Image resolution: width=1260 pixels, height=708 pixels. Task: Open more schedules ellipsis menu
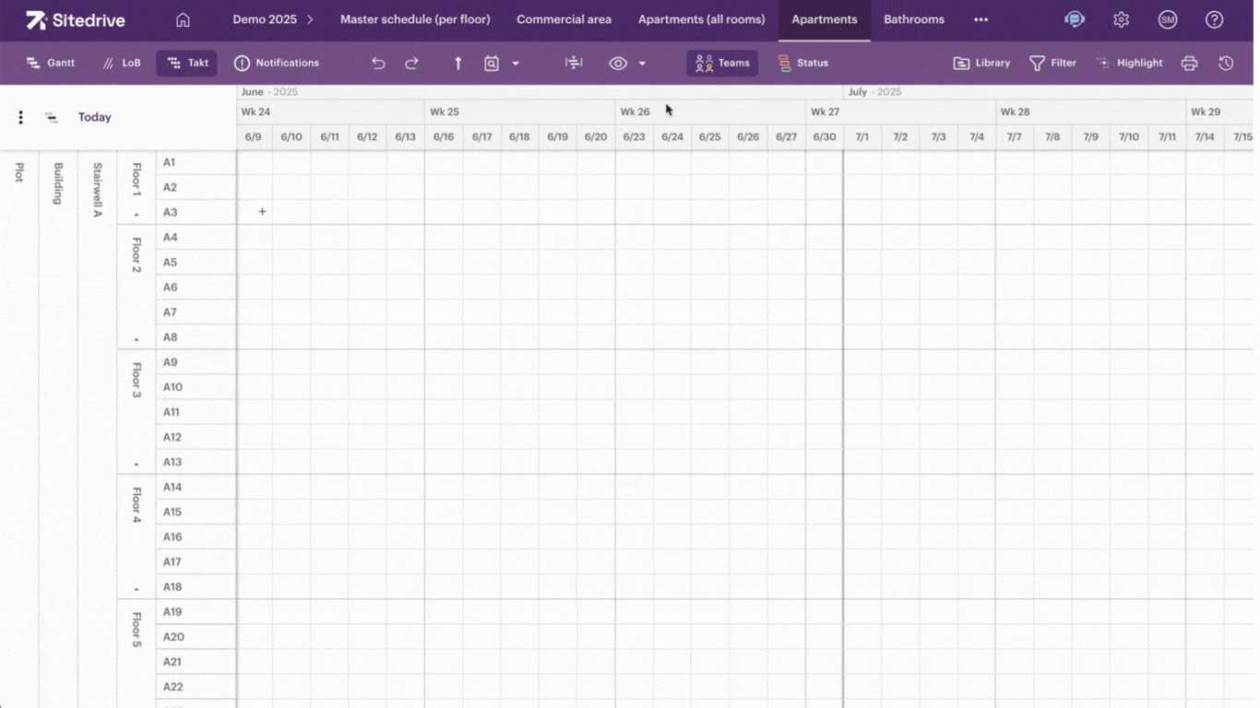(981, 19)
